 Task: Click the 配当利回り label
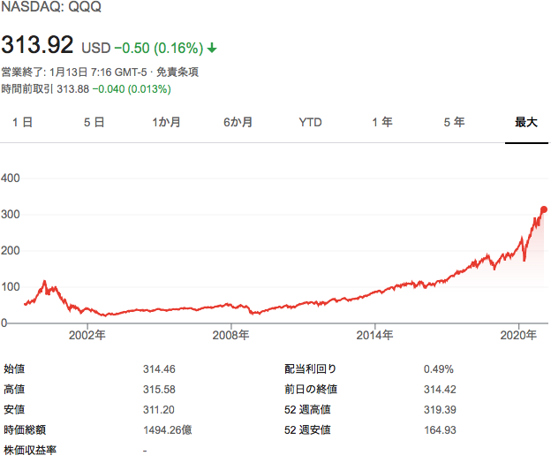tap(311, 369)
